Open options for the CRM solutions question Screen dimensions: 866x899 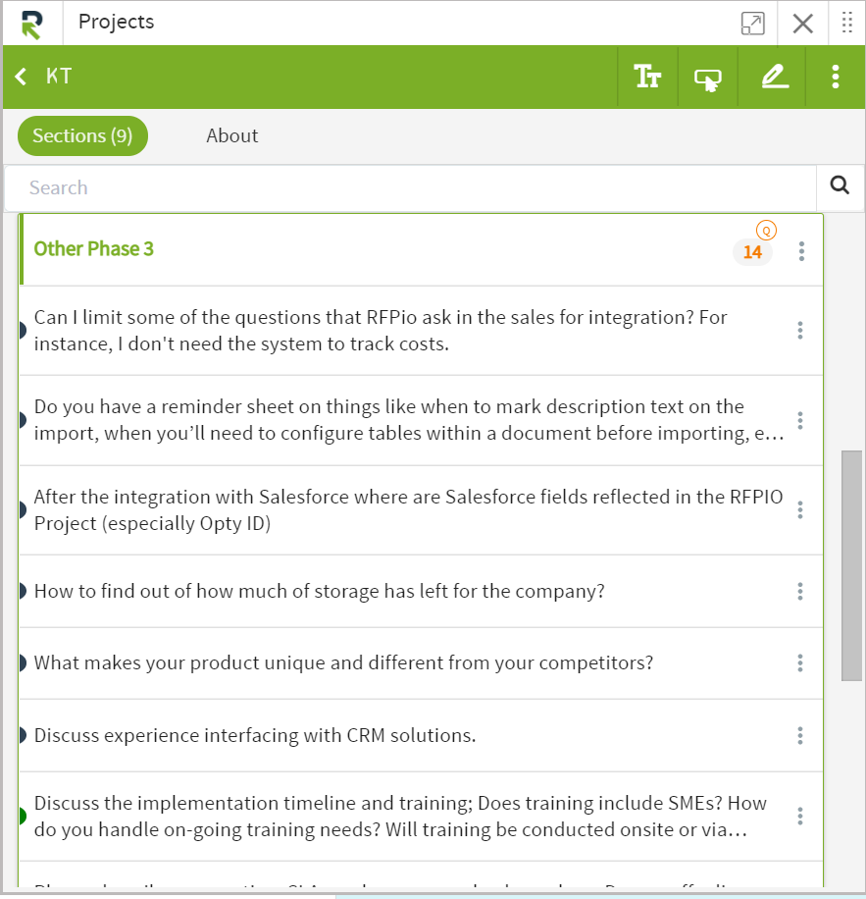click(x=800, y=736)
